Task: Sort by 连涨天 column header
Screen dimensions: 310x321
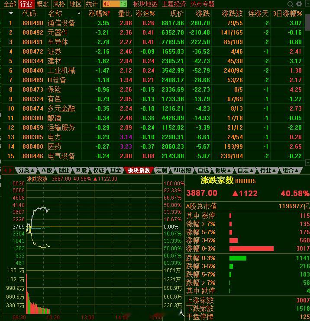Action: pos(258,14)
